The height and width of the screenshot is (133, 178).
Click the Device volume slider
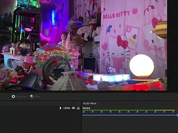click(x=130, y=115)
